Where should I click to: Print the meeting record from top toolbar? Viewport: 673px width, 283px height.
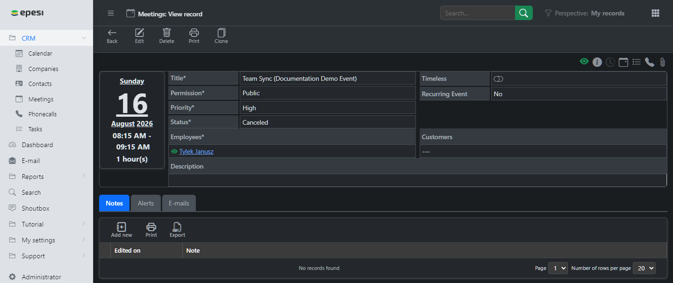194,36
